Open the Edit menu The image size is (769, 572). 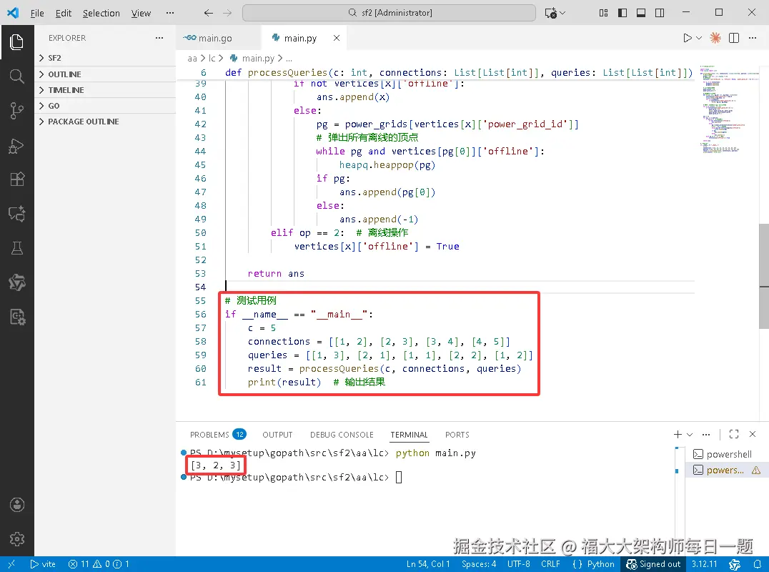point(64,14)
